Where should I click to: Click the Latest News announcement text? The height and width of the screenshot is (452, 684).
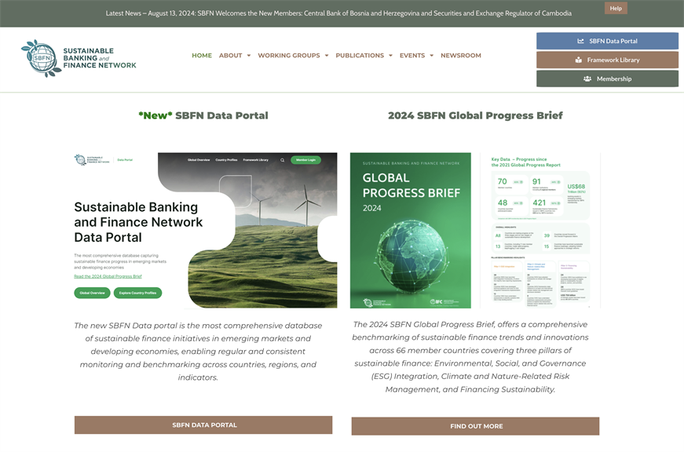tap(338, 13)
